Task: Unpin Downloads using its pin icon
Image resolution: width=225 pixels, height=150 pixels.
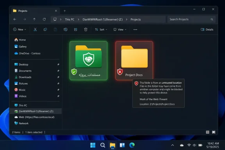Action: [x=58, y=77]
